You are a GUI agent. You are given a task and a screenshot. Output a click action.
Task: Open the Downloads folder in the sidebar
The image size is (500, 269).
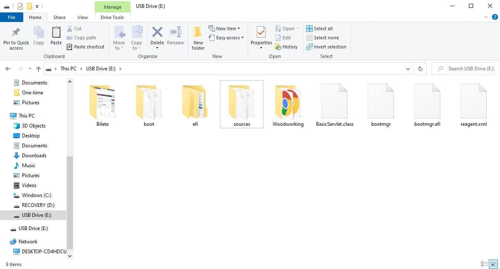34,155
